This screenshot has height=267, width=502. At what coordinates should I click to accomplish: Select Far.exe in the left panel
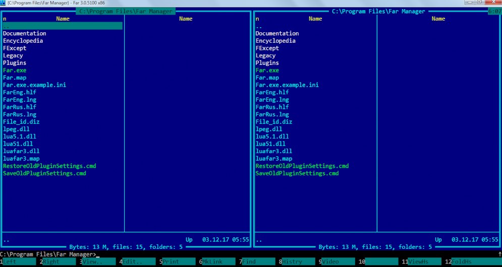[15, 70]
